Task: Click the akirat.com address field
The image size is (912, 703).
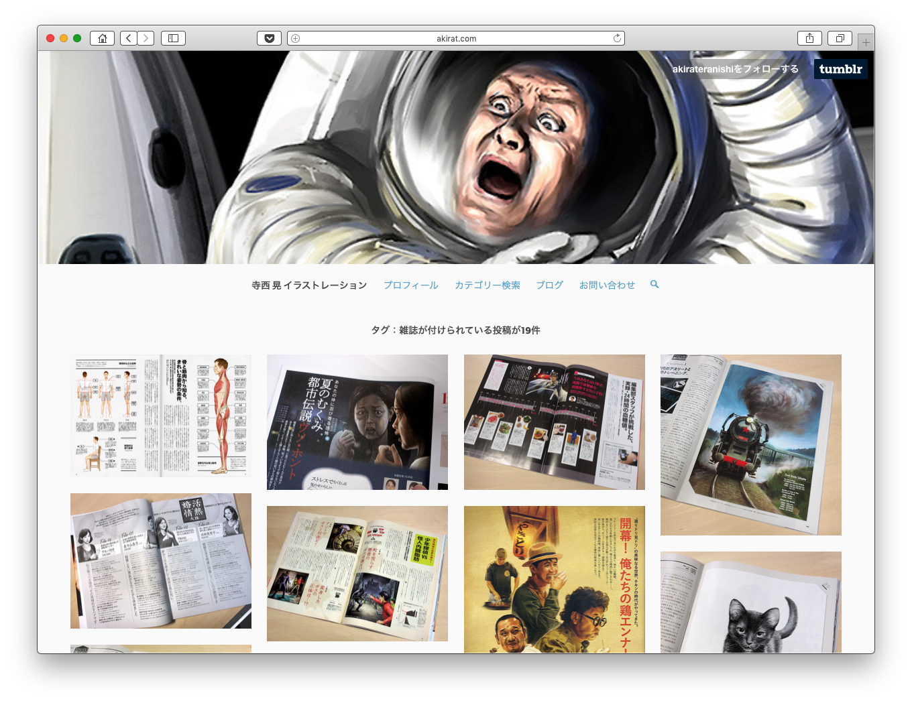Action: (x=456, y=38)
